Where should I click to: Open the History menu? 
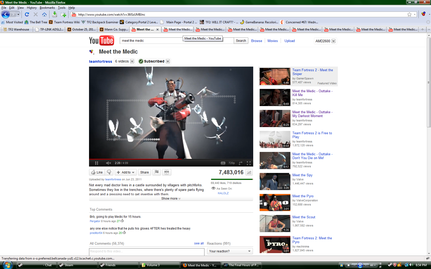click(x=32, y=8)
